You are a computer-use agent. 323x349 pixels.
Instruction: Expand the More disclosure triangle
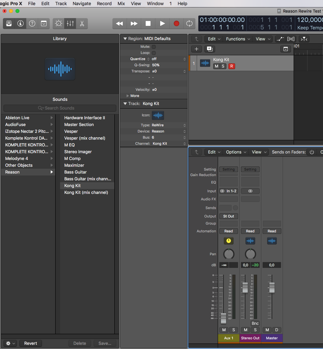pos(128,96)
